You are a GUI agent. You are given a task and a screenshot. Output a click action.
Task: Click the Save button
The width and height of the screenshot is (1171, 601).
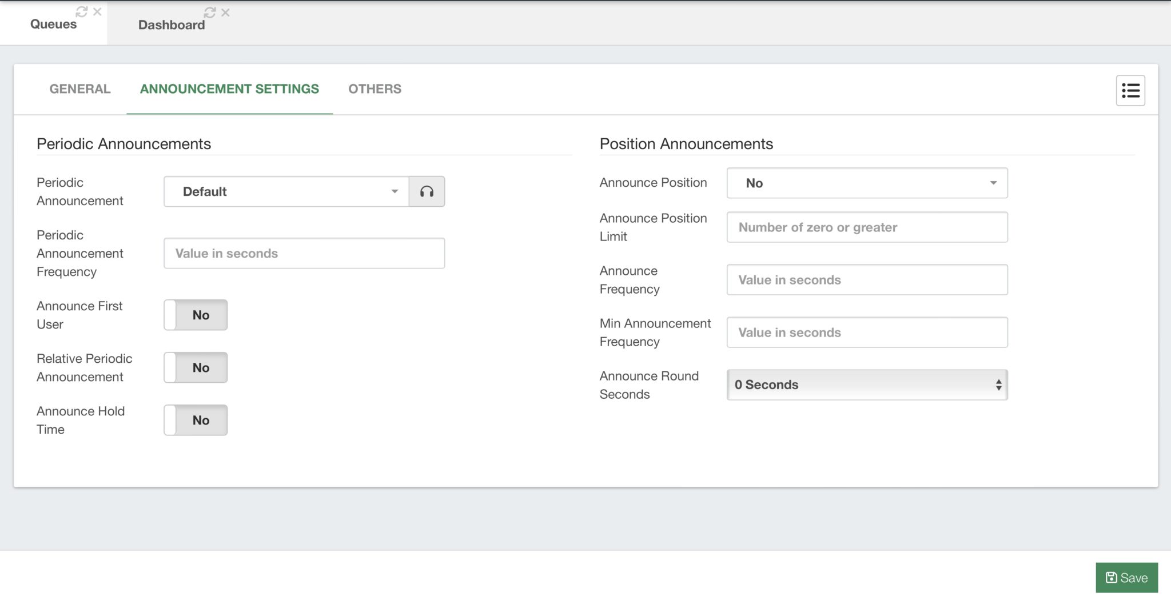coord(1126,577)
